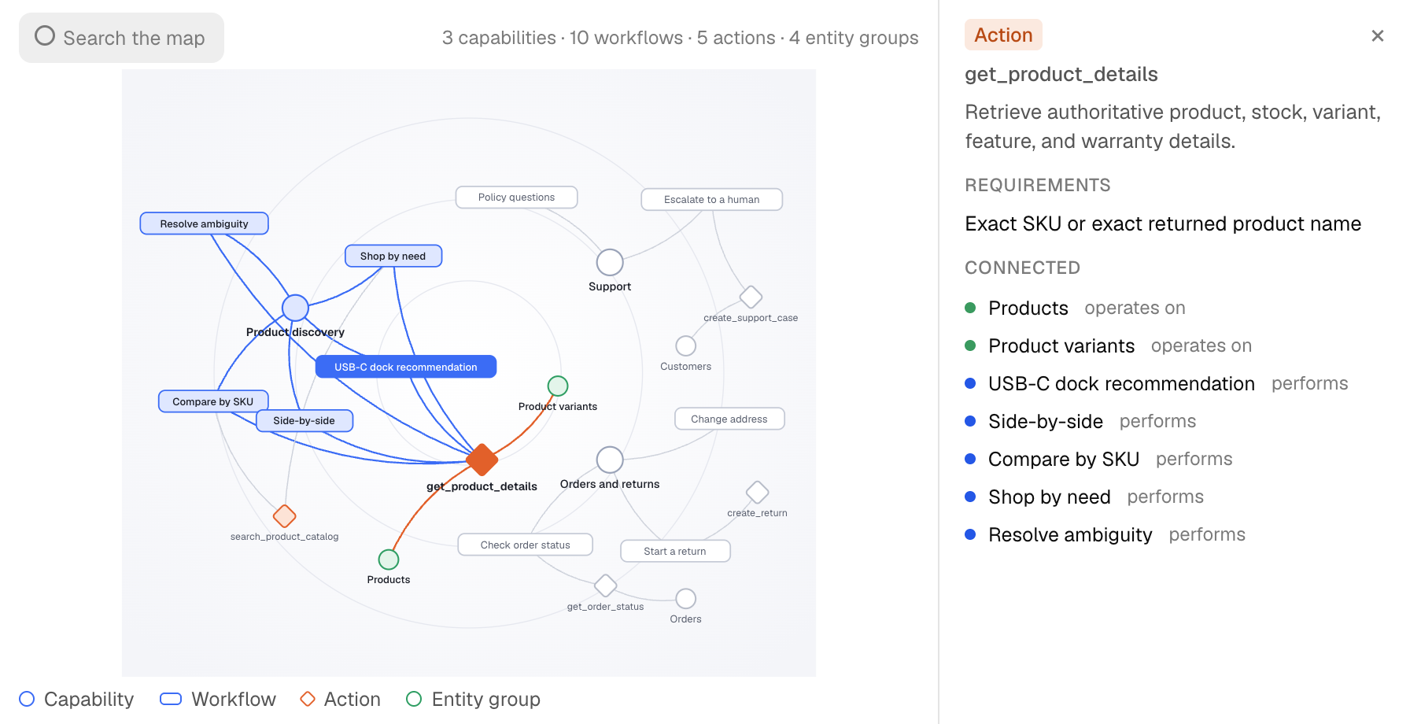Select the Products entity group circle
Viewport: 1410px width, 724px height.
pyautogui.click(x=389, y=560)
